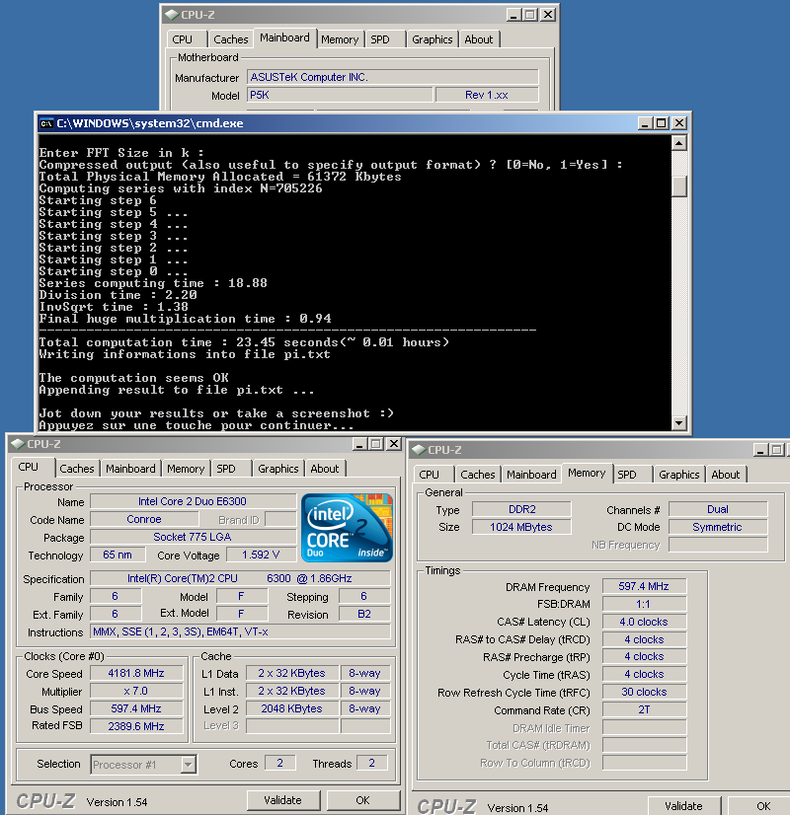Click Validate in the Memory tab window
The height and width of the screenshot is (815, 790).
[x=684, y=806]
